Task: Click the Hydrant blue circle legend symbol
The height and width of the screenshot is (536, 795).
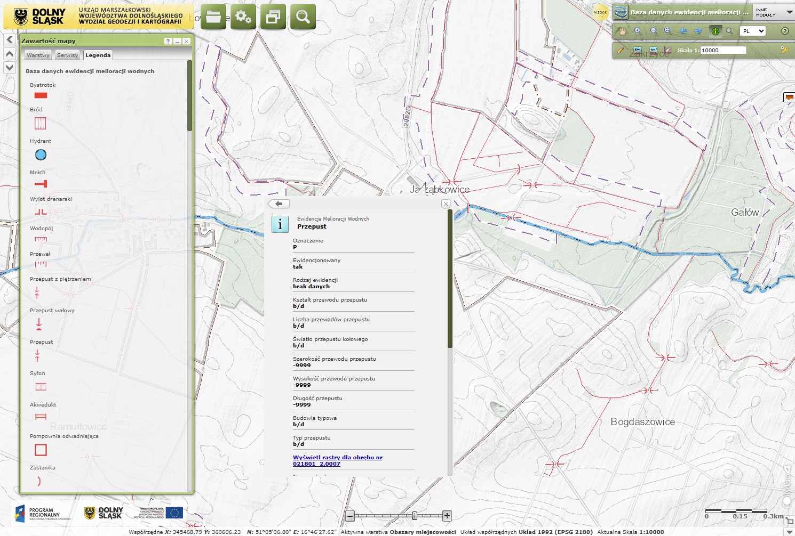Action: pyautogui.click(x=41, y=155)
